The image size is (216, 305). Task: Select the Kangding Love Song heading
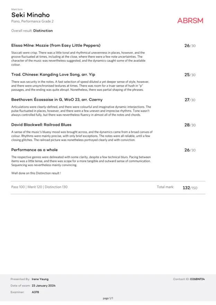[53, 75]
